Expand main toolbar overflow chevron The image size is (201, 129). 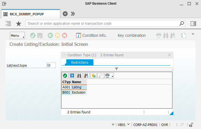193,34
